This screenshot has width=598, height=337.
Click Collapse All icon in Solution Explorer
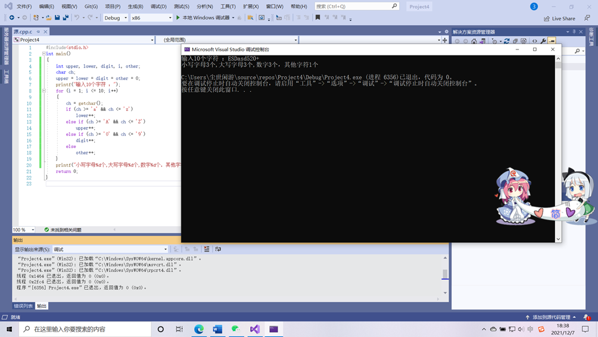[x=515, y=41]
